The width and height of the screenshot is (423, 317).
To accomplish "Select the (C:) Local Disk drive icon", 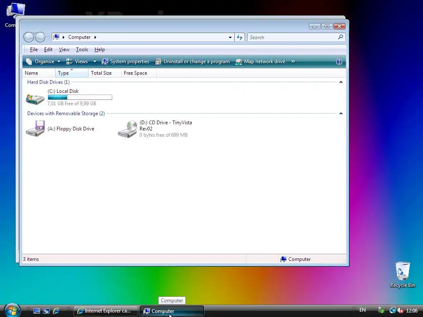I will click(35, 99).
